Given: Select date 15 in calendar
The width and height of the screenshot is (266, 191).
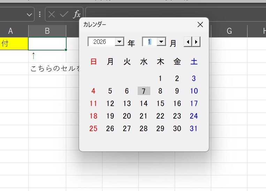Looking at the screenshot, I should (x=160, y=103).
